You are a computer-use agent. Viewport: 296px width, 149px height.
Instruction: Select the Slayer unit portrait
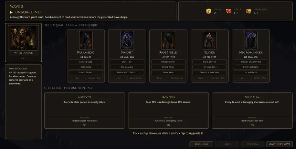point(210,40)
